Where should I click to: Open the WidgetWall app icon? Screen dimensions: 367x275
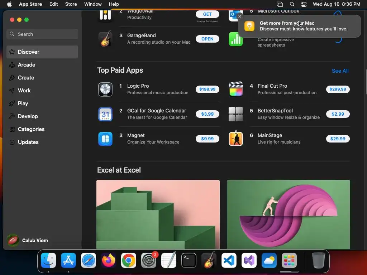point(105,15)
